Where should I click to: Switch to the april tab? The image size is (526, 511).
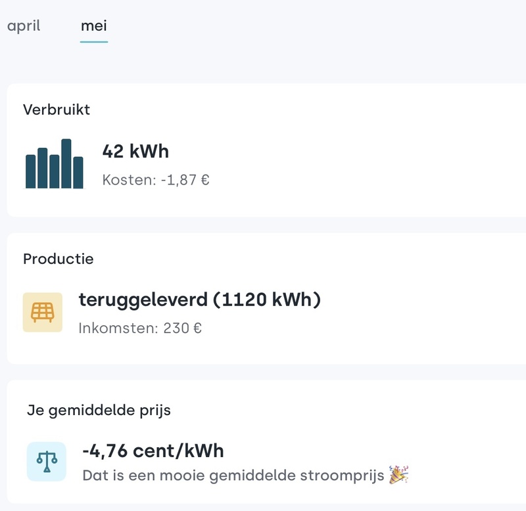[24, 26]
